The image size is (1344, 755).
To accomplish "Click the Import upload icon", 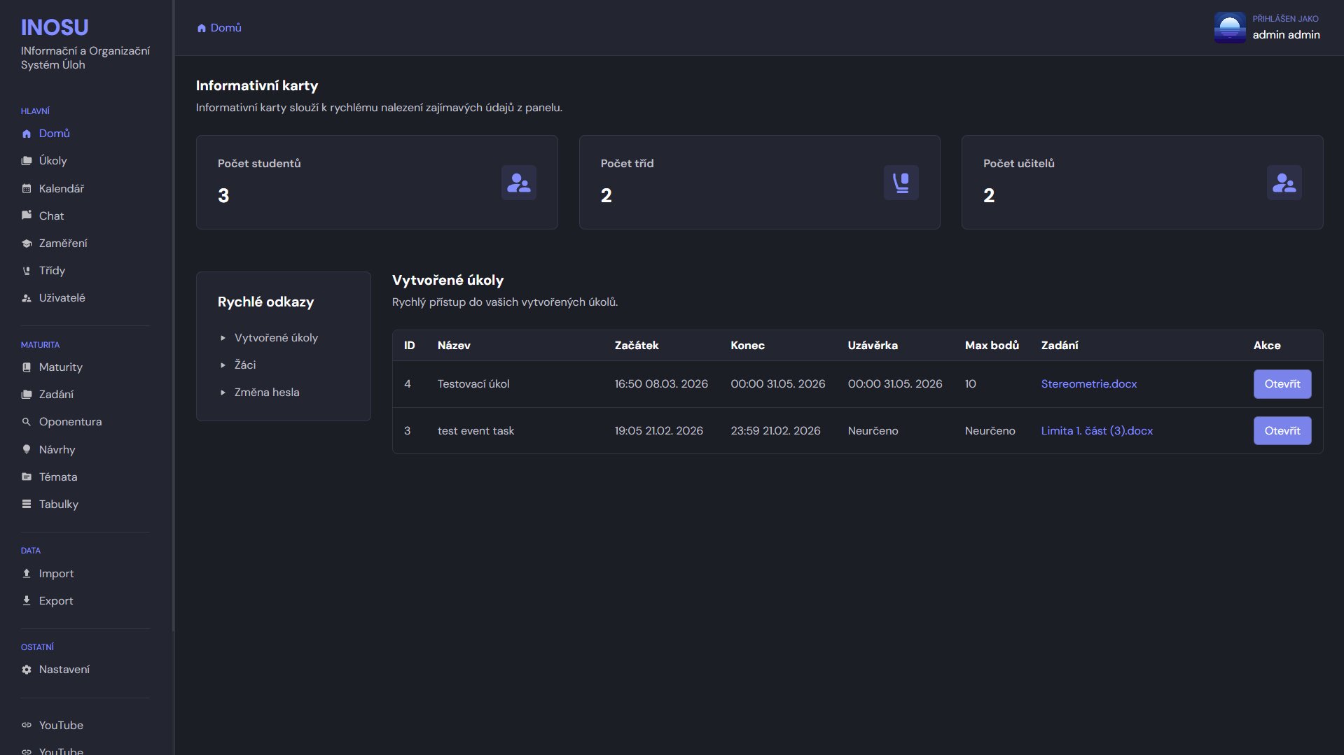I will click(x=27, y=574).
